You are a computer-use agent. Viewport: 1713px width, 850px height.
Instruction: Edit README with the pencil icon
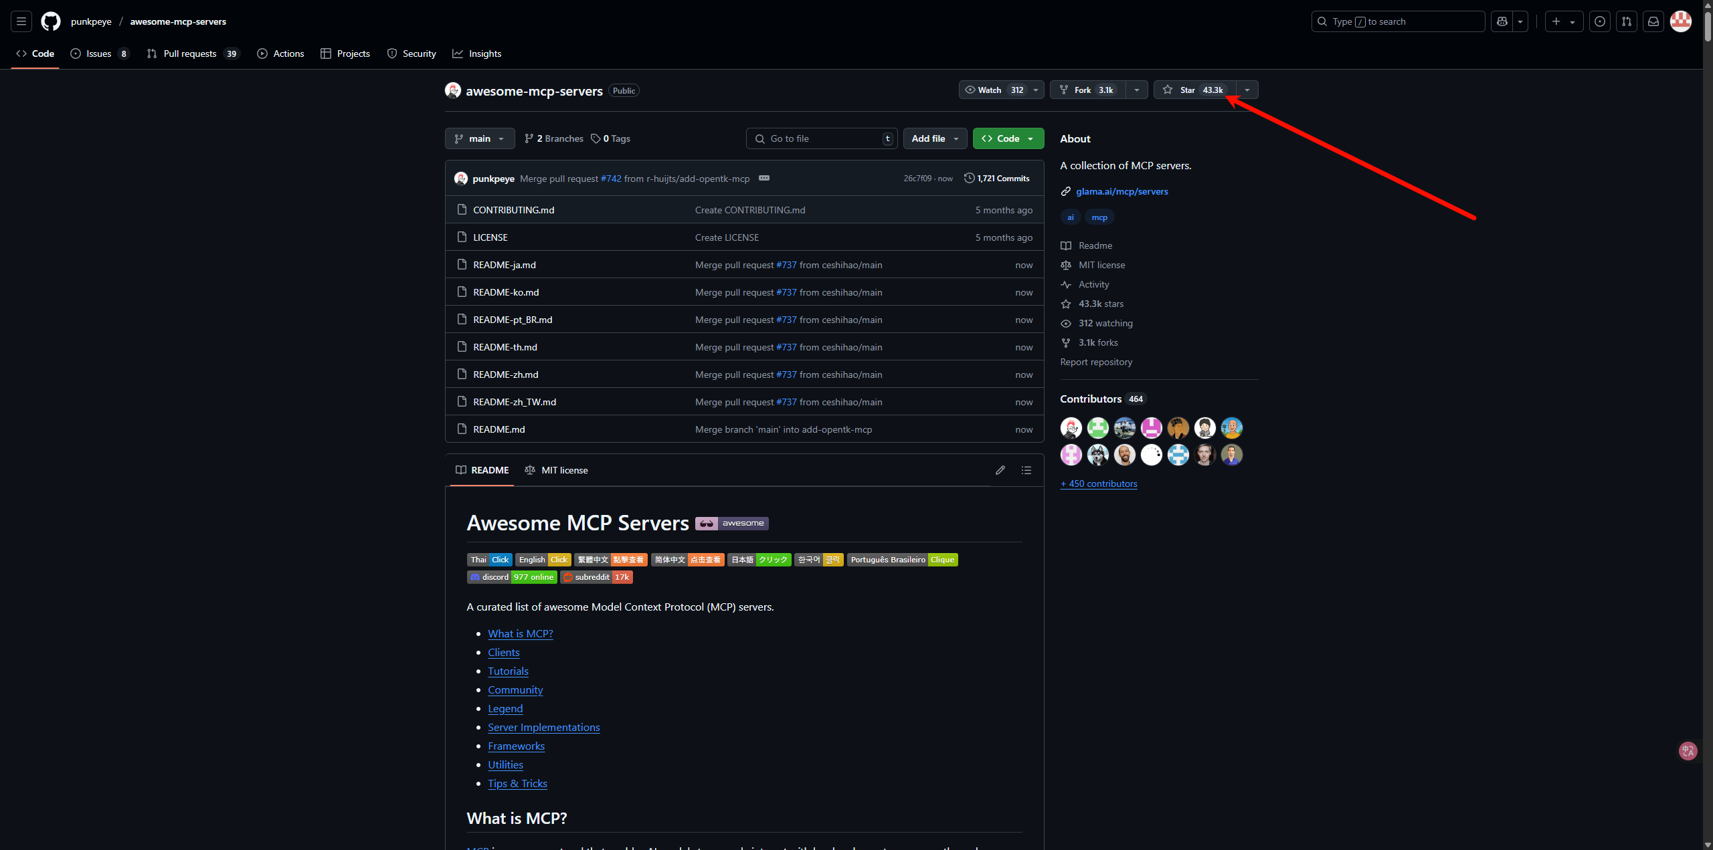point(1000,470)
